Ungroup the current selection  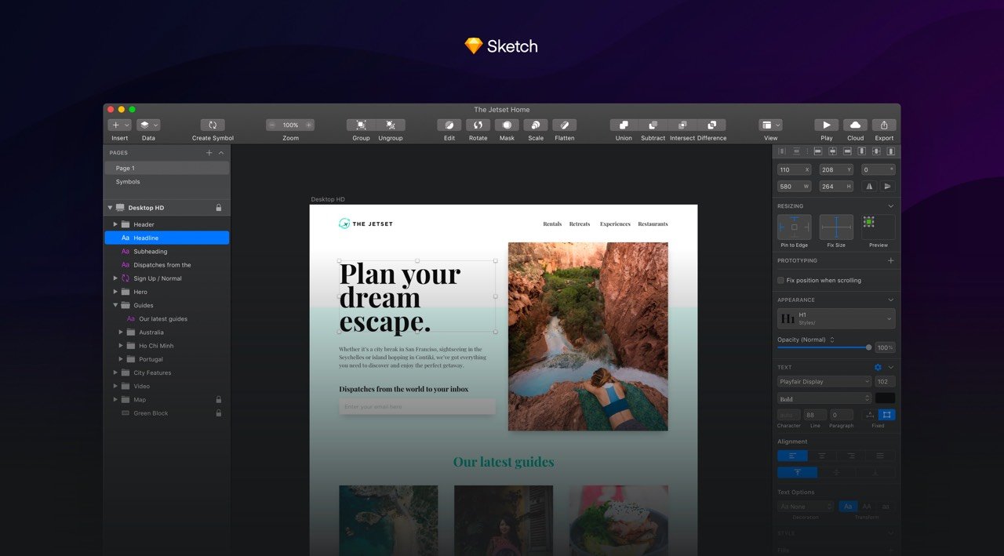click(x=390, y=125)
